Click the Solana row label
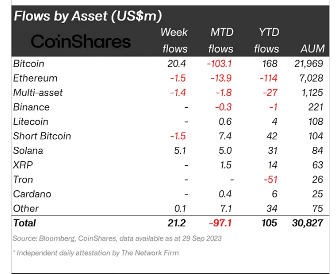The image size is (336, 274). point(28,151)
